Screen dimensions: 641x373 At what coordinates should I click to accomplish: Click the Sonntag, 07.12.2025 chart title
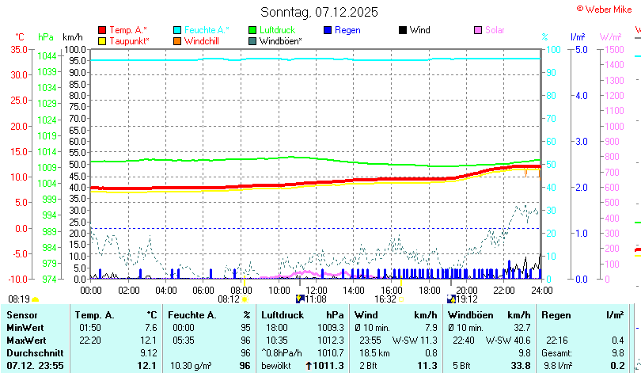[320, 12]
